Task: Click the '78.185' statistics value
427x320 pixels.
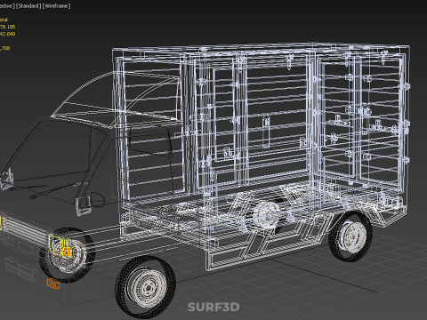Action: [x=8, y=27]
